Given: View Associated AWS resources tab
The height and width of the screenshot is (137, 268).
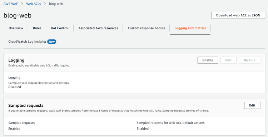Looking at the screenshot, I should tap(98, 28).
